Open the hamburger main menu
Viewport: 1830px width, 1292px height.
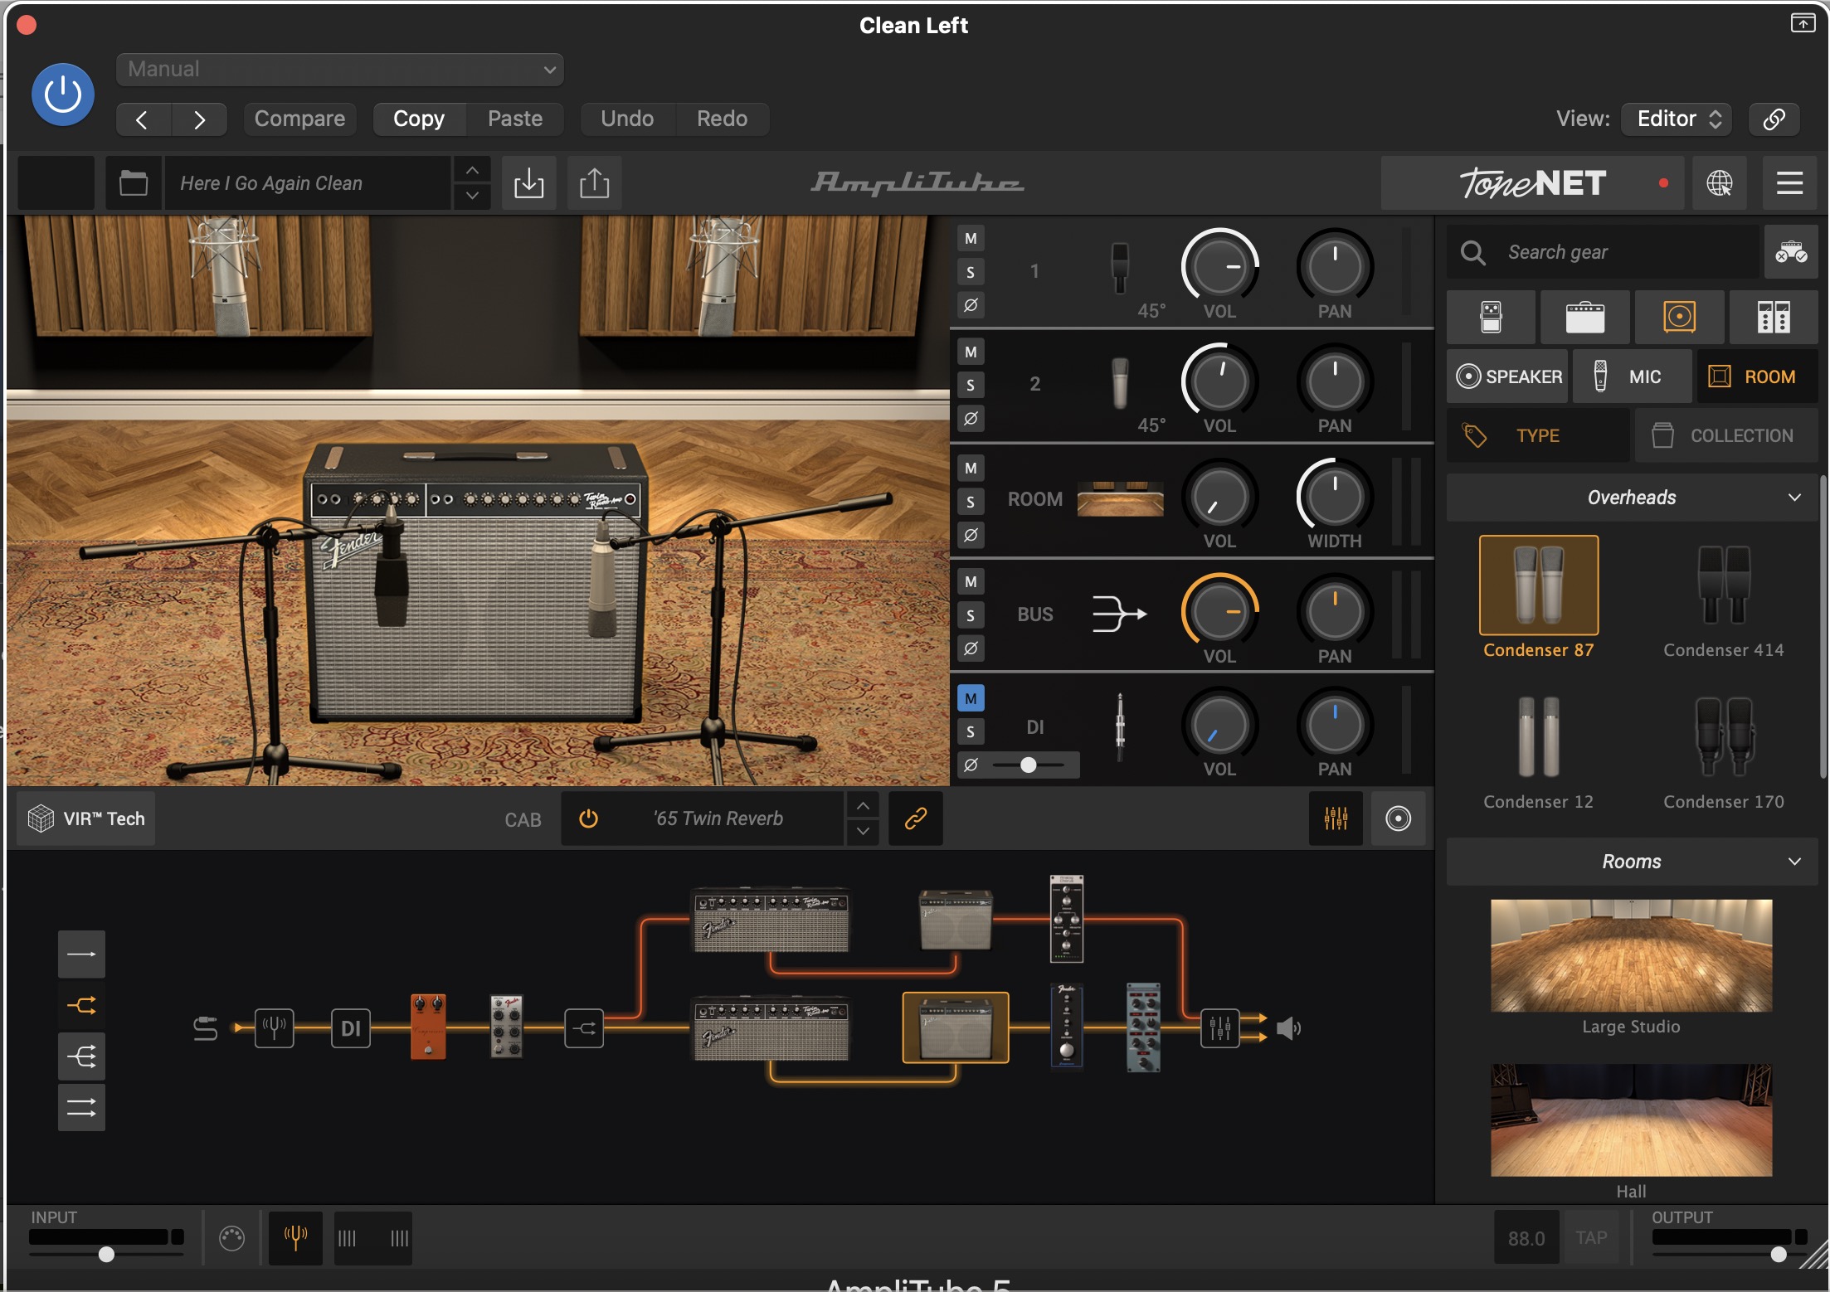(x=1789, y=182)
